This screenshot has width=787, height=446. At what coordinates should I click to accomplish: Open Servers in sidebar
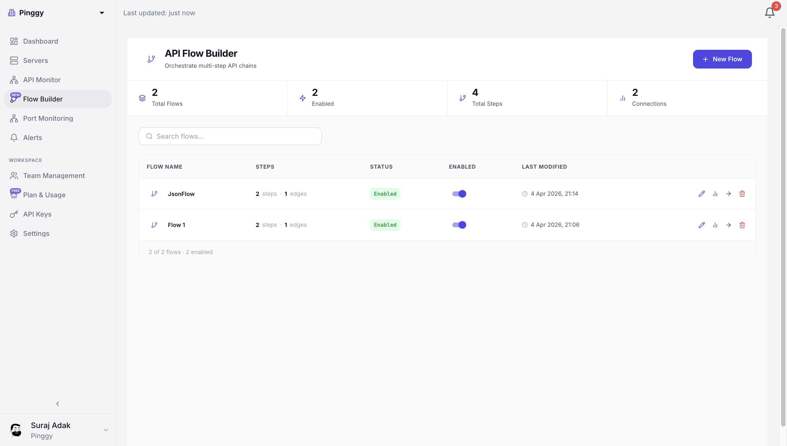click(x=58, y=60)
